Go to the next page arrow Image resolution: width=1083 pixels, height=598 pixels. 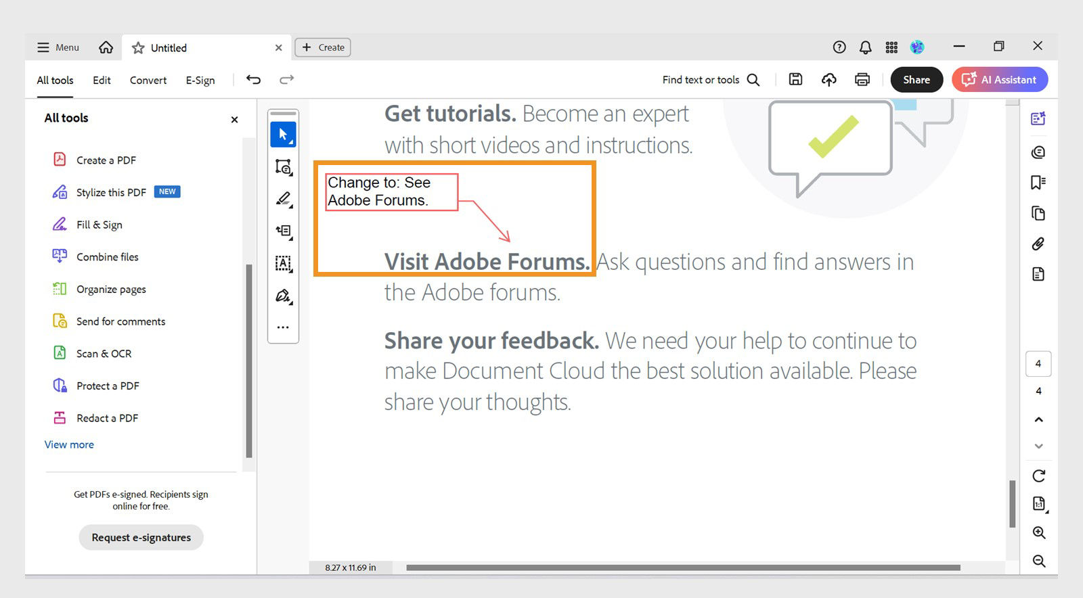coord(1038,446)
